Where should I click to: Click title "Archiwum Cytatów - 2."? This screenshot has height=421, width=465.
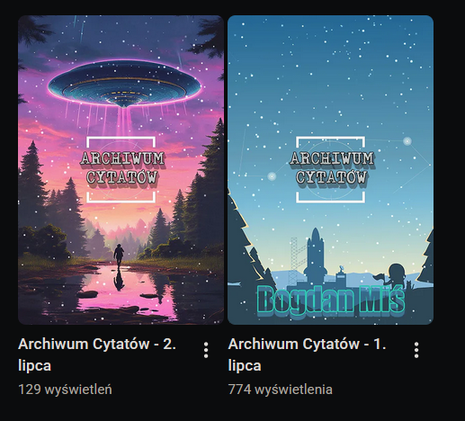coord(97,344)
